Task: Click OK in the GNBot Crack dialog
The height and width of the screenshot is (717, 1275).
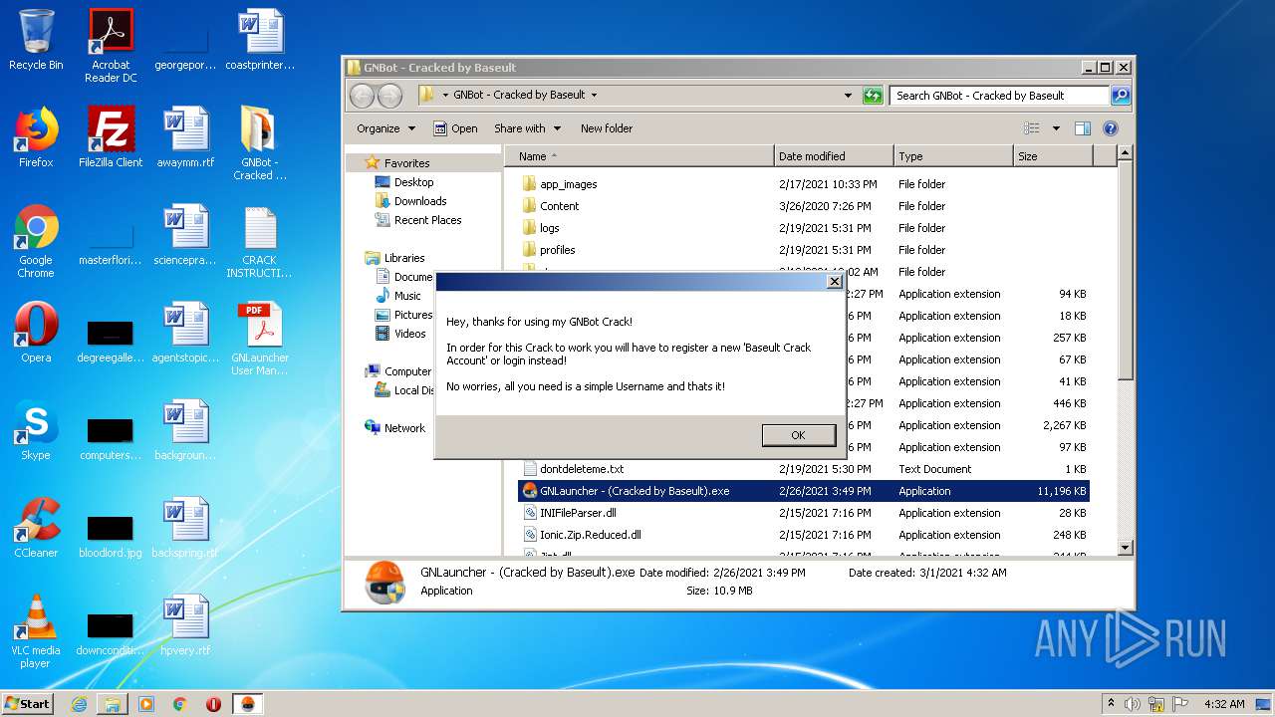Action: [x=798, y=435]
